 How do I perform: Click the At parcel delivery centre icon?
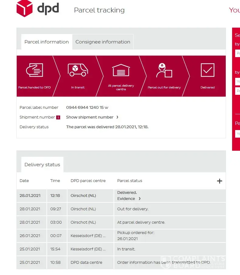click(x=121, y=70)
